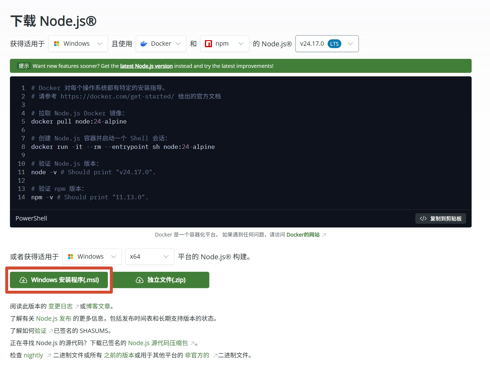Expand the v24.17.0 version dropdown
This screenshot has width=490, height=365.
point(327,44)
